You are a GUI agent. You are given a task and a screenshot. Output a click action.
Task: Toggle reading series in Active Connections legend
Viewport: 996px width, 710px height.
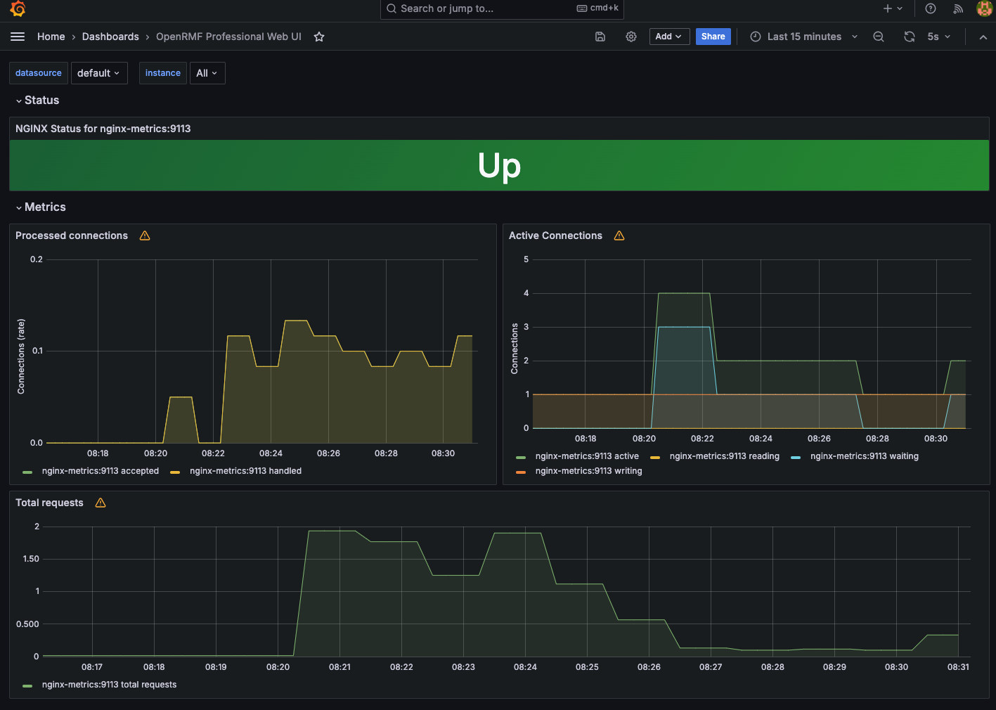click(x=725, y=456)
